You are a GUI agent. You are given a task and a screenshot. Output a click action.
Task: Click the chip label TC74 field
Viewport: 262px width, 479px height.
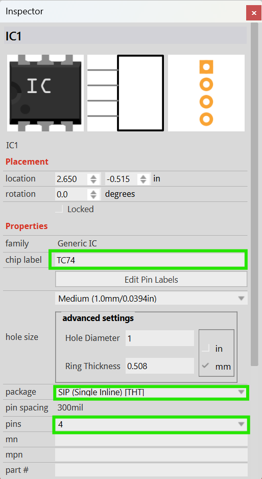148,260
